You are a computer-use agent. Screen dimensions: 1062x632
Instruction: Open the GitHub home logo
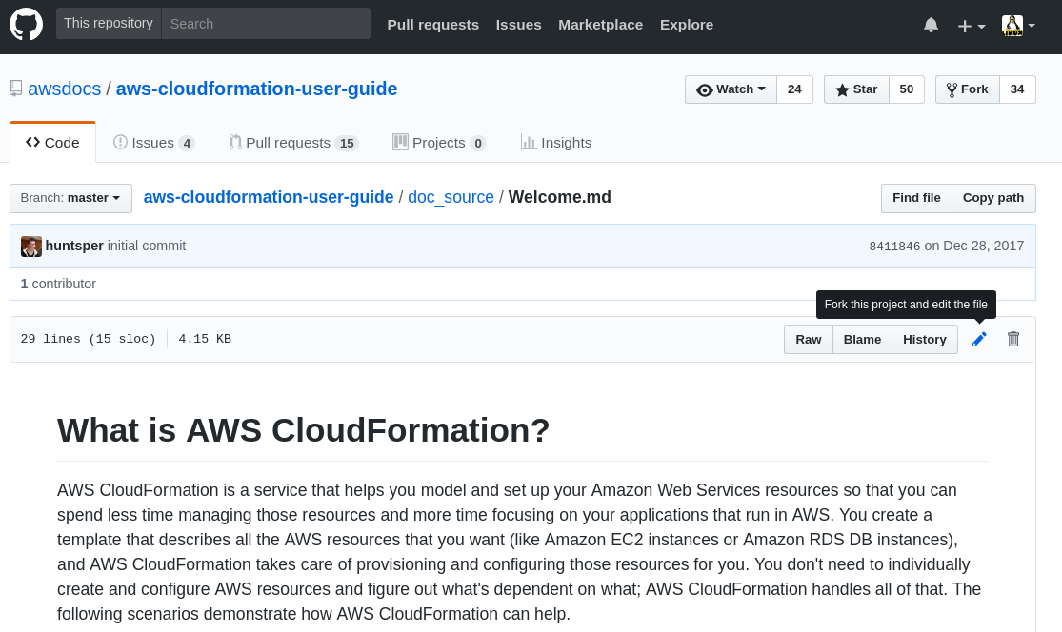pyautogui.click(x=27, y=24)
